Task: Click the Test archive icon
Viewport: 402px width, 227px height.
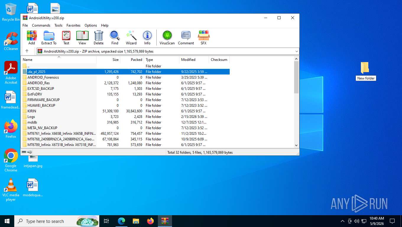Action: [x=66, y=38]
